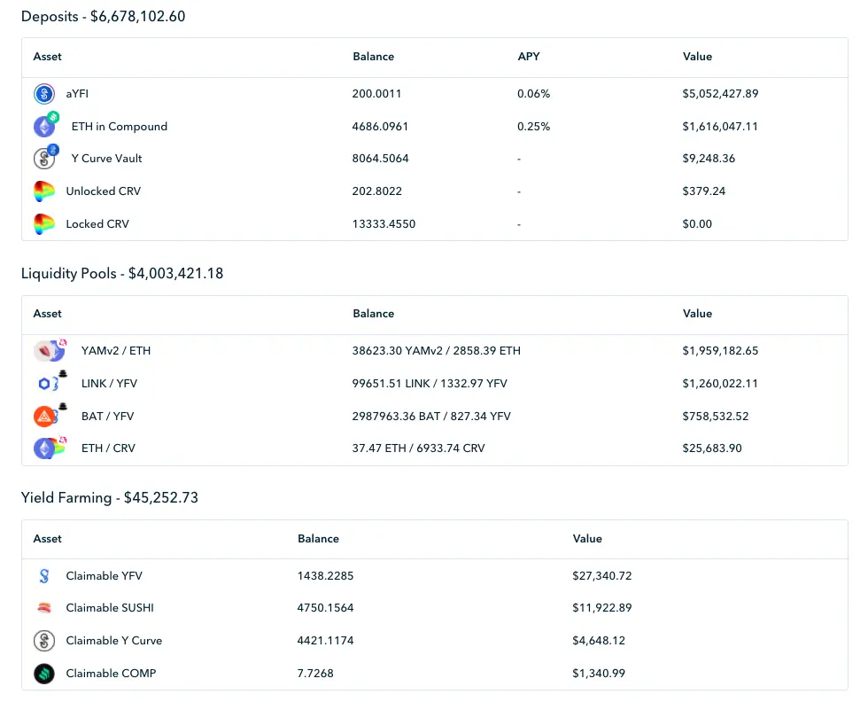This screenshot has width=868, height=702.
Task: Click the Claimable SUSHI icon
Action: 44,608
